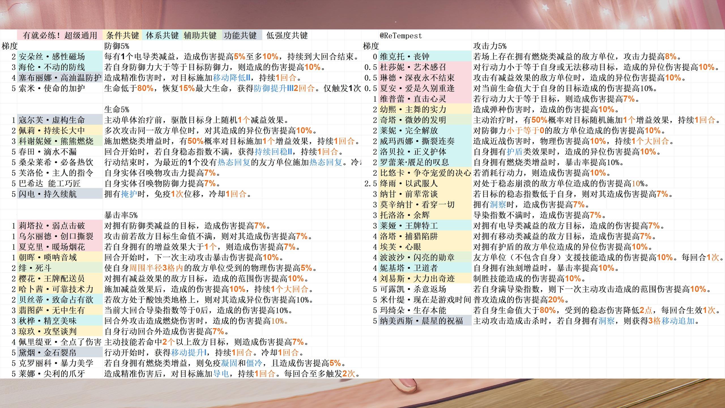Select the 防御5% section header
Screen dimensions: 725x408
tap(117, 46)
